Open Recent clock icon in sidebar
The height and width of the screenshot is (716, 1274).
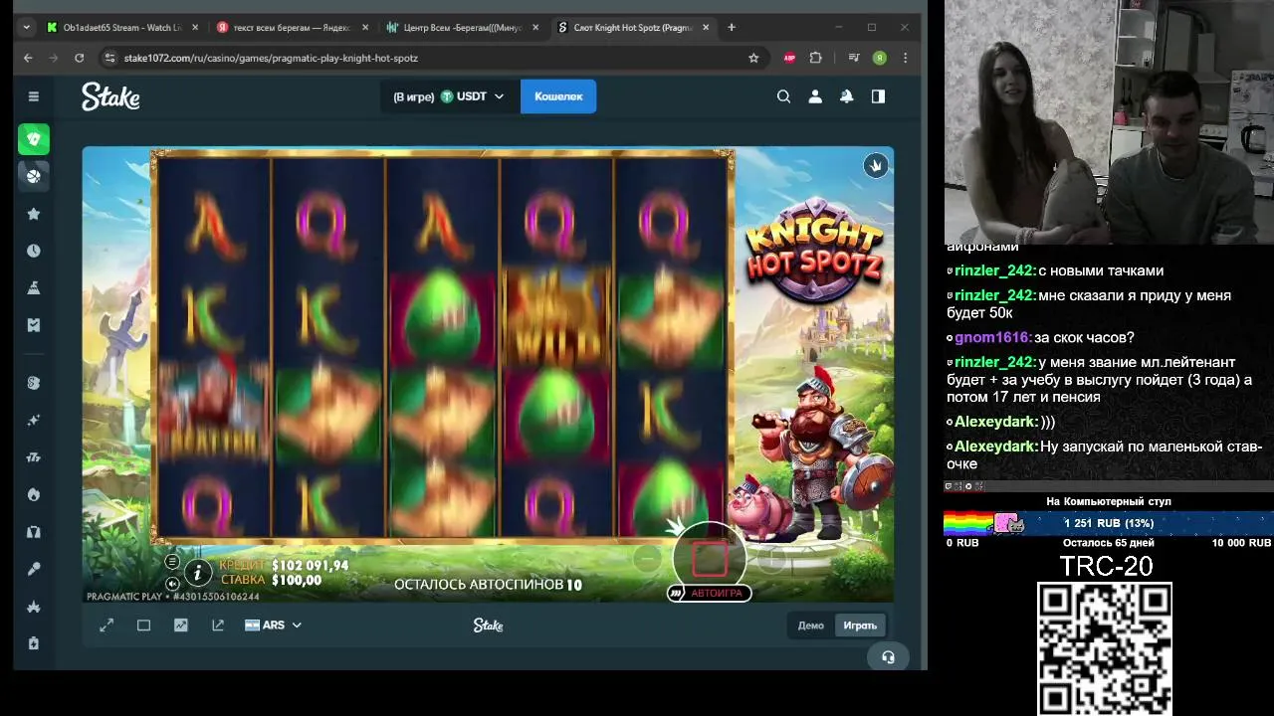[x=33, y=251]
